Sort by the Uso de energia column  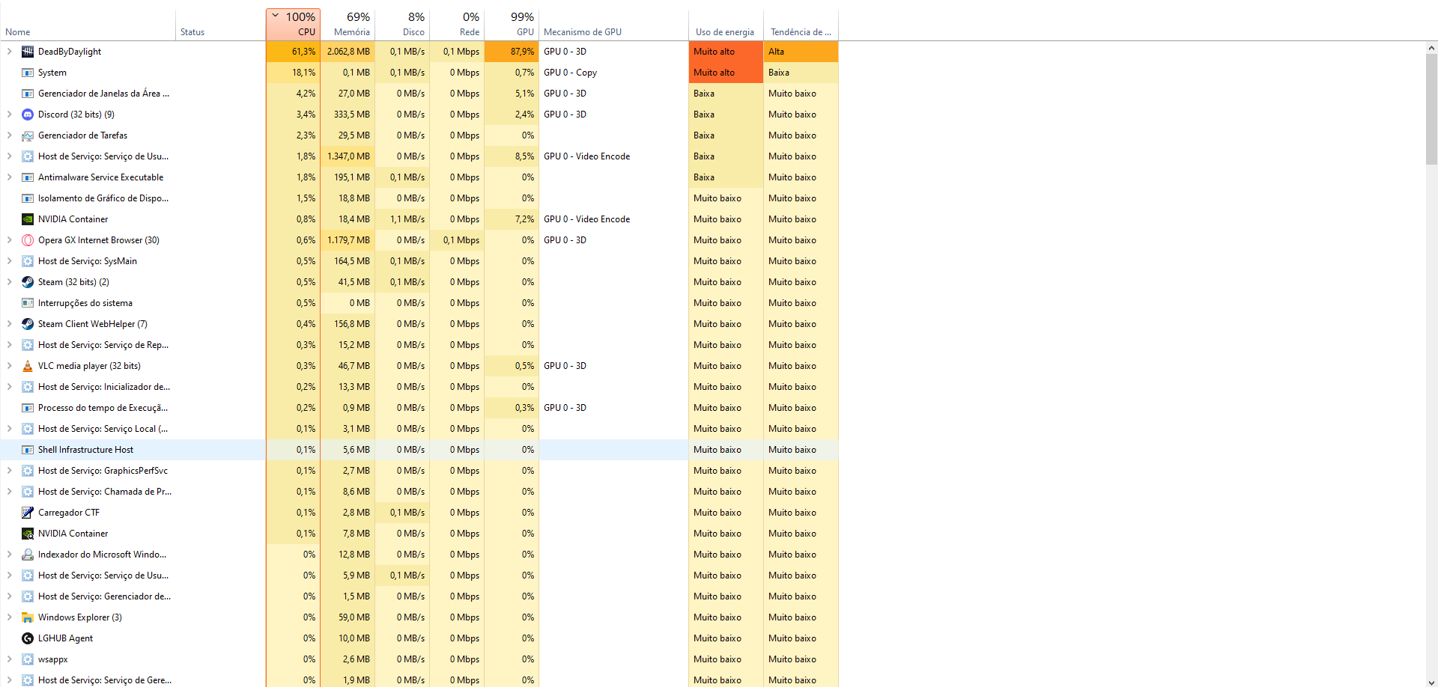point(726,25)
